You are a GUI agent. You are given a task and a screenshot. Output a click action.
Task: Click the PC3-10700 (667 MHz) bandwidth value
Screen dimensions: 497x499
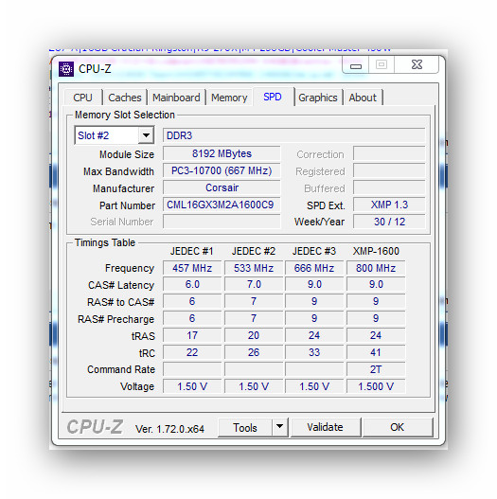coord(222,170)
